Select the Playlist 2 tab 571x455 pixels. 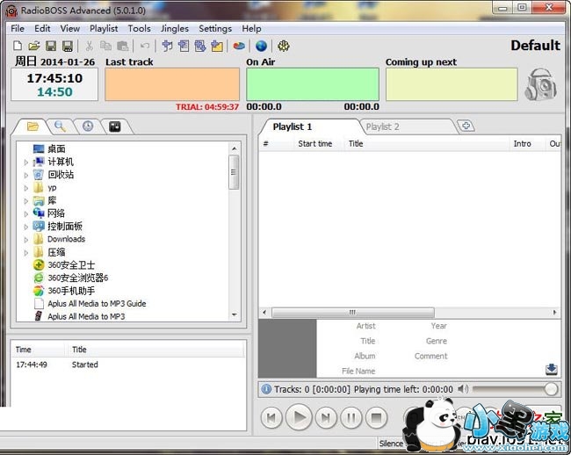[x=382, y=126]
